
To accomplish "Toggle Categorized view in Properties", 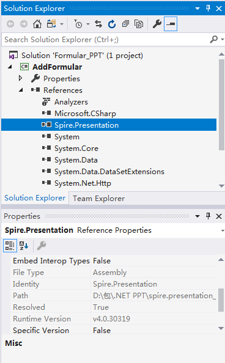I will pos(10,246).
